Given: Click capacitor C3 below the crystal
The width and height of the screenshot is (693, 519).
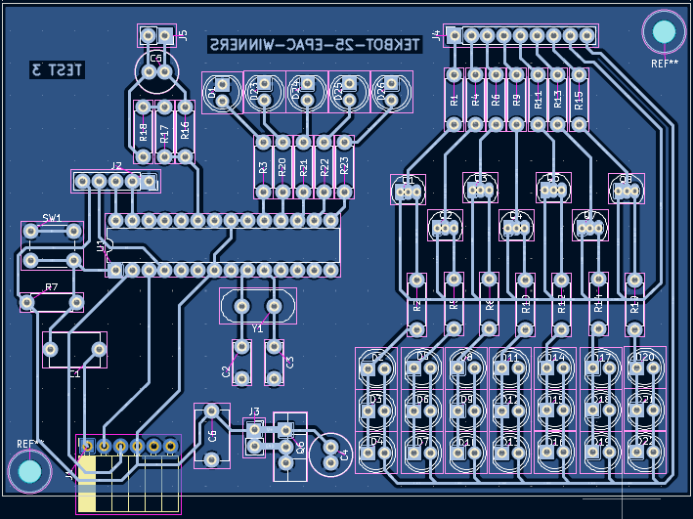Looking at the screenshot, I should coord(275,362).
